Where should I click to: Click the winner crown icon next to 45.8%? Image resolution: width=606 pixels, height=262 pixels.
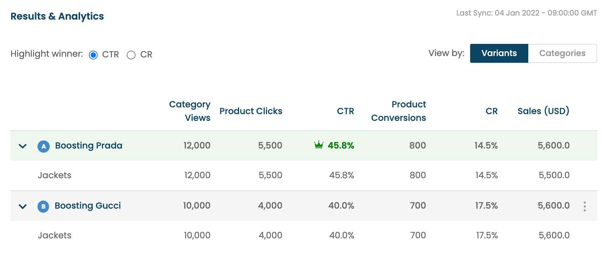pos(319,145)
